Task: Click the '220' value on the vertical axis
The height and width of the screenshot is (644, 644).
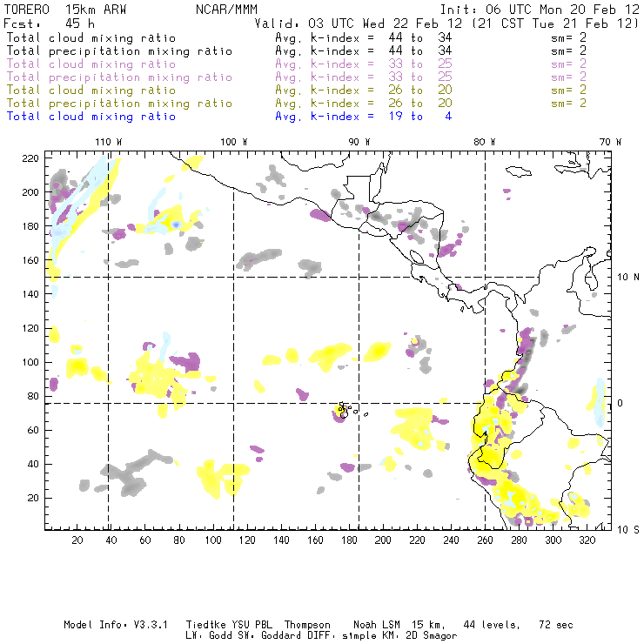Action: 30,158
